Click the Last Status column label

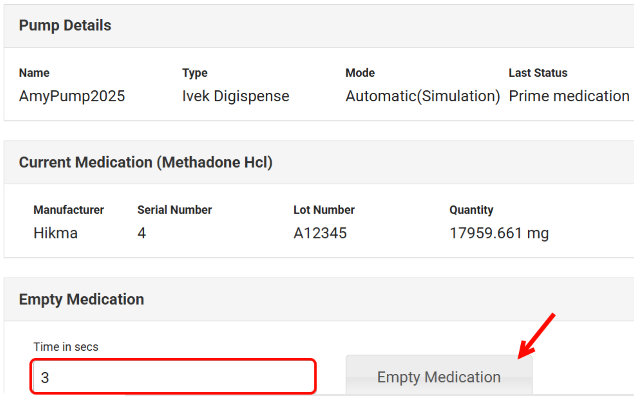[x=538, y=73]
